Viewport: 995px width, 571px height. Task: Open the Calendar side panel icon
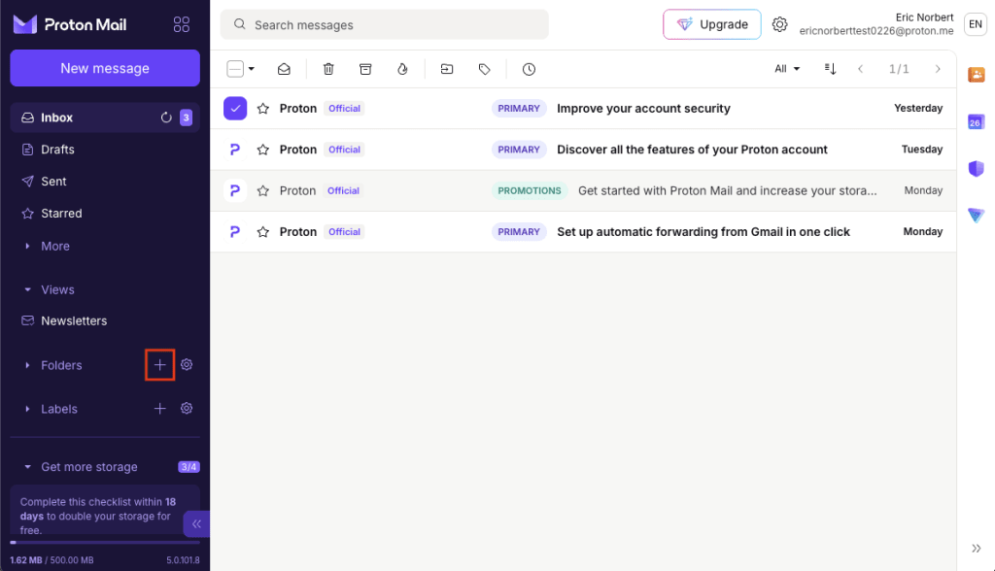(976, 121)
